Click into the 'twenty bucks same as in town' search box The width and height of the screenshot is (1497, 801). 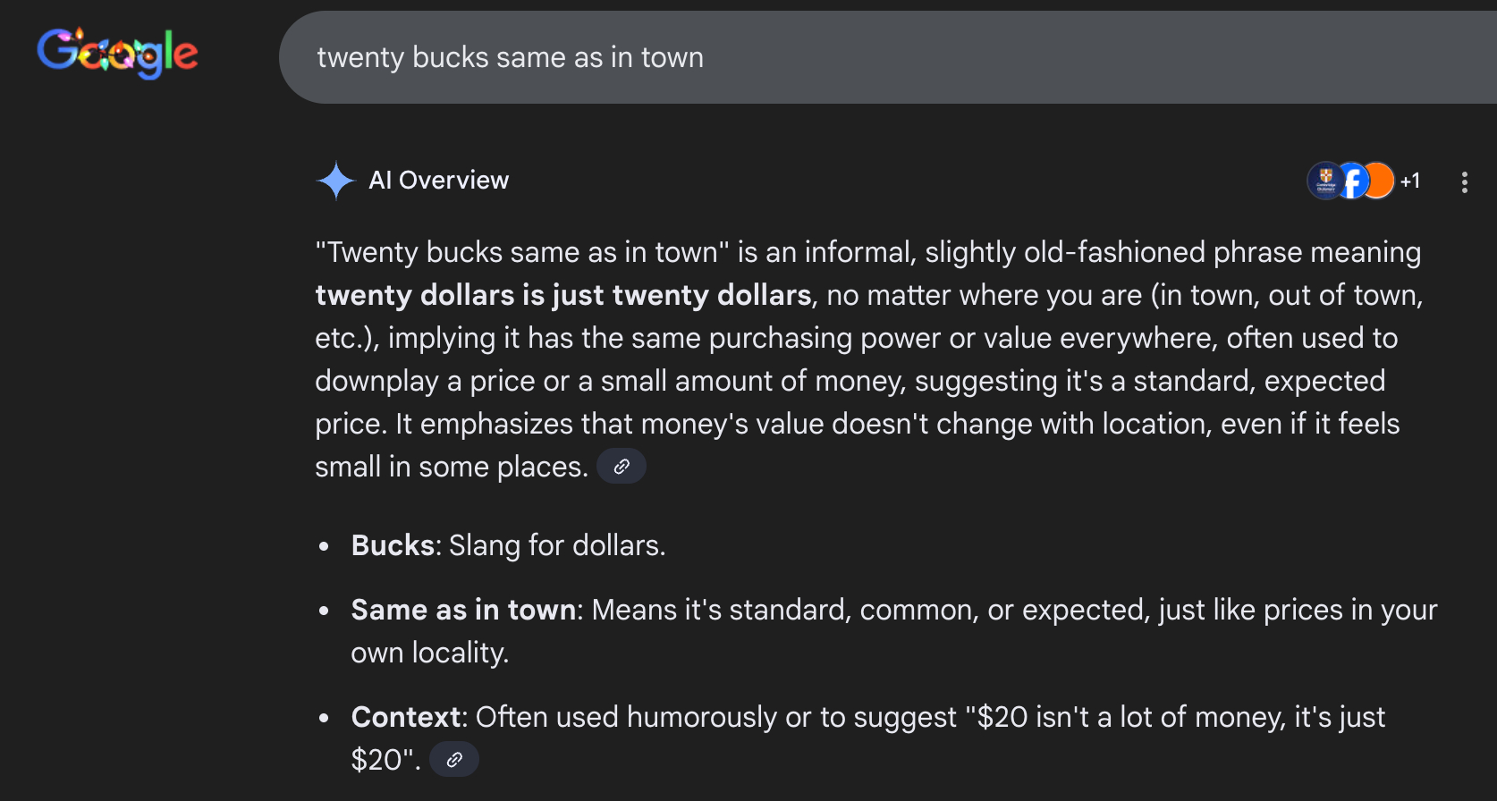(805, 57)
